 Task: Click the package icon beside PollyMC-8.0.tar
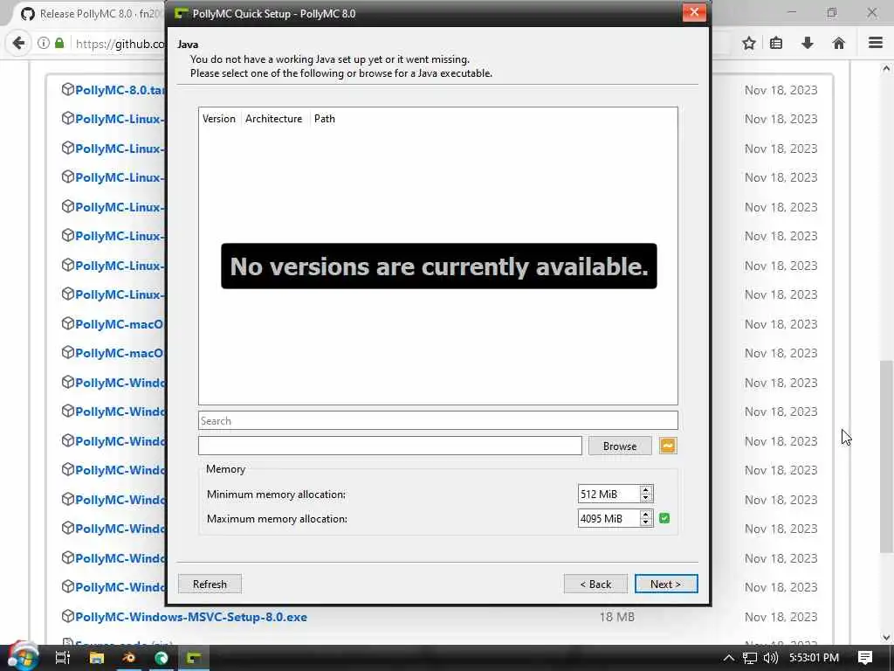[x=68, y=90]
